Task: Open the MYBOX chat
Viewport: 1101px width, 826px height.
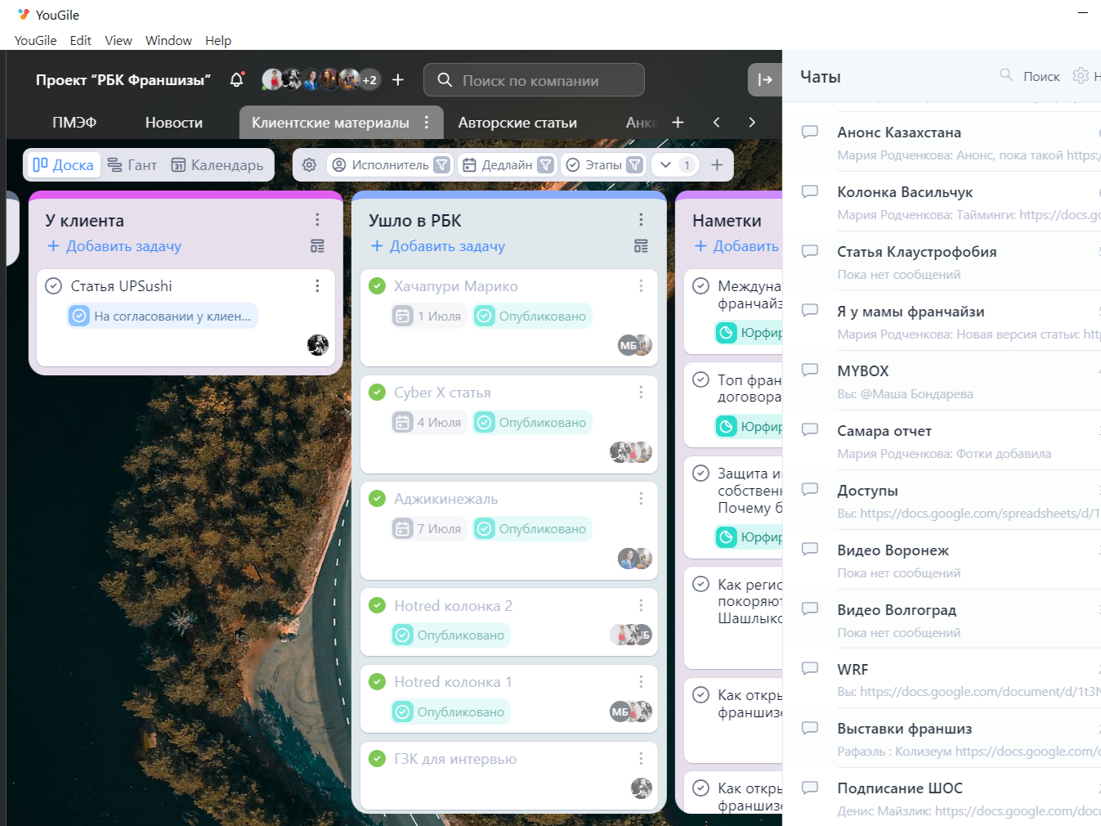Action: (942, 381)
